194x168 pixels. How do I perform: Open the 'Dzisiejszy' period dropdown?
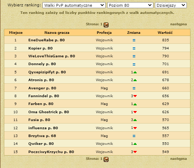tap(171, 5)
